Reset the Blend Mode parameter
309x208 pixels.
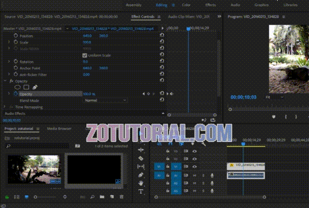tap(162, 100)
